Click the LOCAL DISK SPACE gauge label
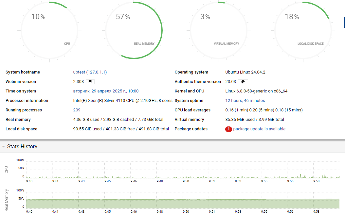Viewport: 345px width, 214px height. [x=310, y=44]
